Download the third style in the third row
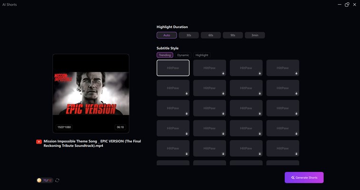This screenshot has height=190, width=360. pyautogui.click(x=260, y=114)
